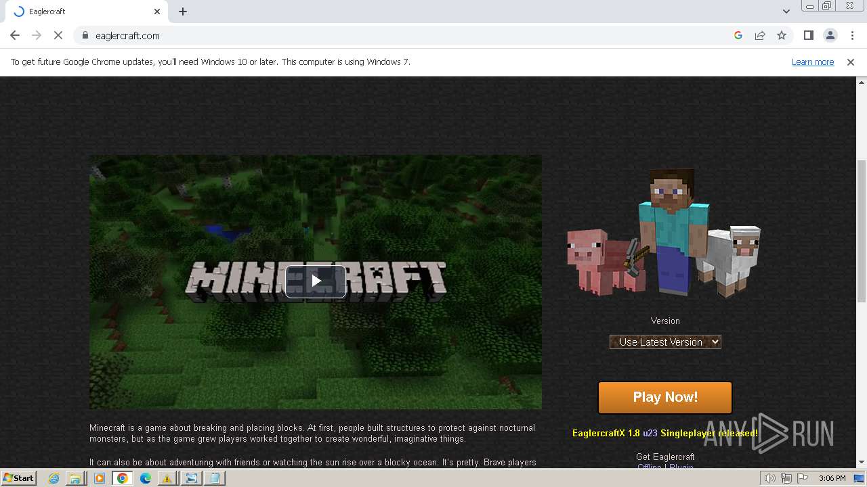Click the volume speaker tray icon
Screen dimensions: 867x487
click(x=769, y=478)
